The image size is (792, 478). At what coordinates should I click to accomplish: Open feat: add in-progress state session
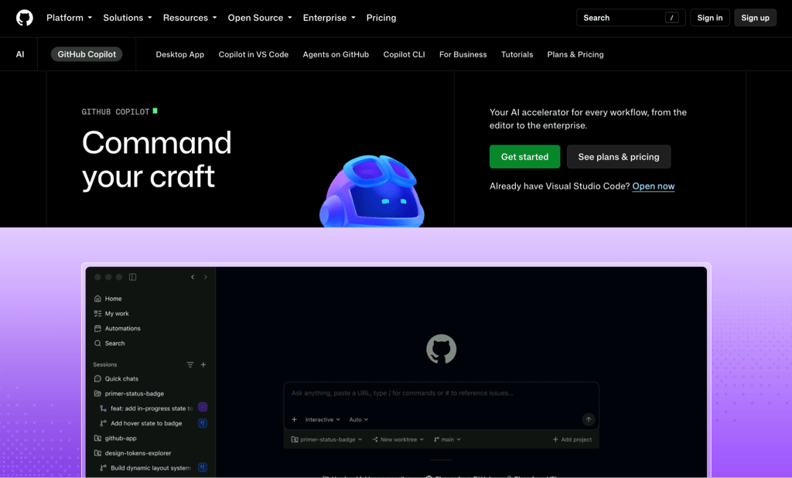point(146,408)
